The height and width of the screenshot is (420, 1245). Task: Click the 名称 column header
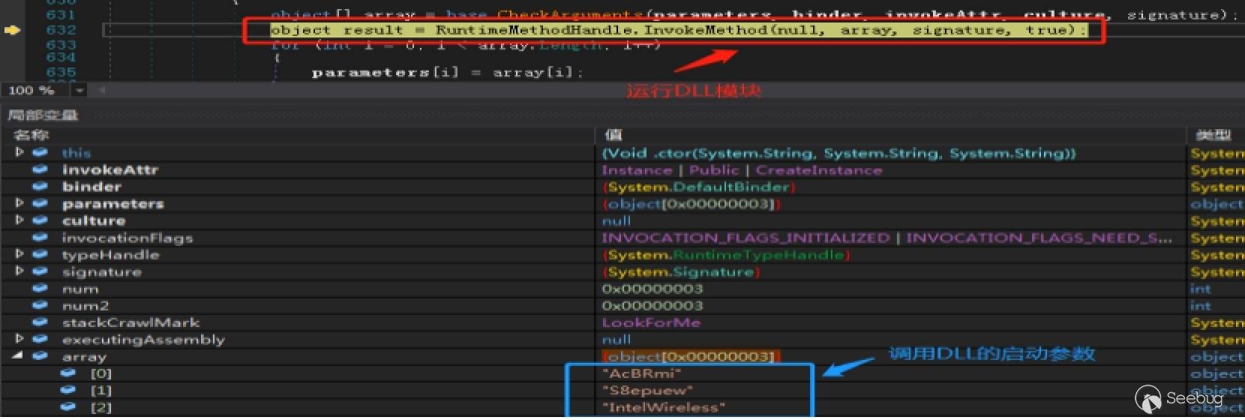click(31, 135)
